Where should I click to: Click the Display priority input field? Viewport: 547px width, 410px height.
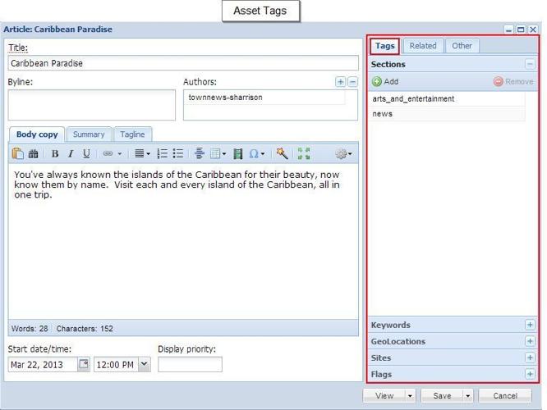tap(190, 365)
